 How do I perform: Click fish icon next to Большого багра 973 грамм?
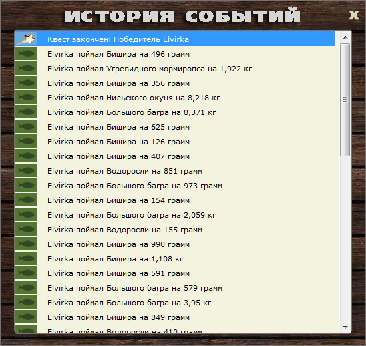click(x=26, y=185)
